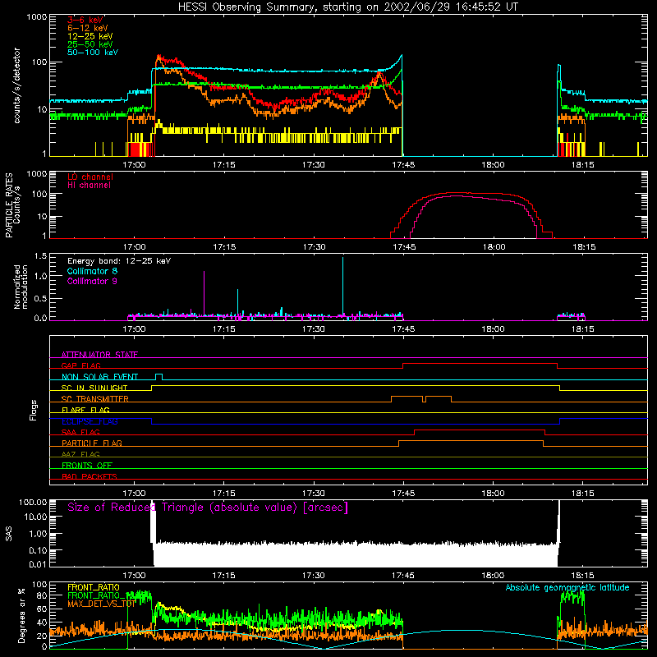Click the tall magenta Collimator 9 modulation spike

[x=204, y=292]
